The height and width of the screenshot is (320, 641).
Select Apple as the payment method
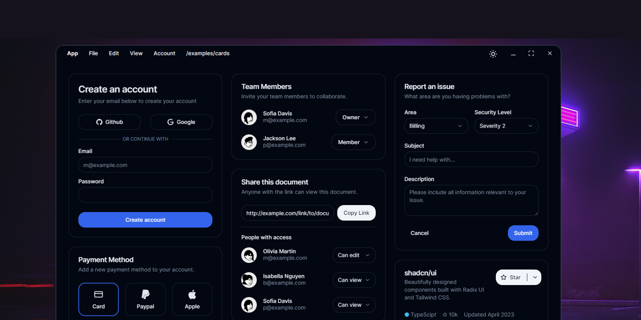192,299
